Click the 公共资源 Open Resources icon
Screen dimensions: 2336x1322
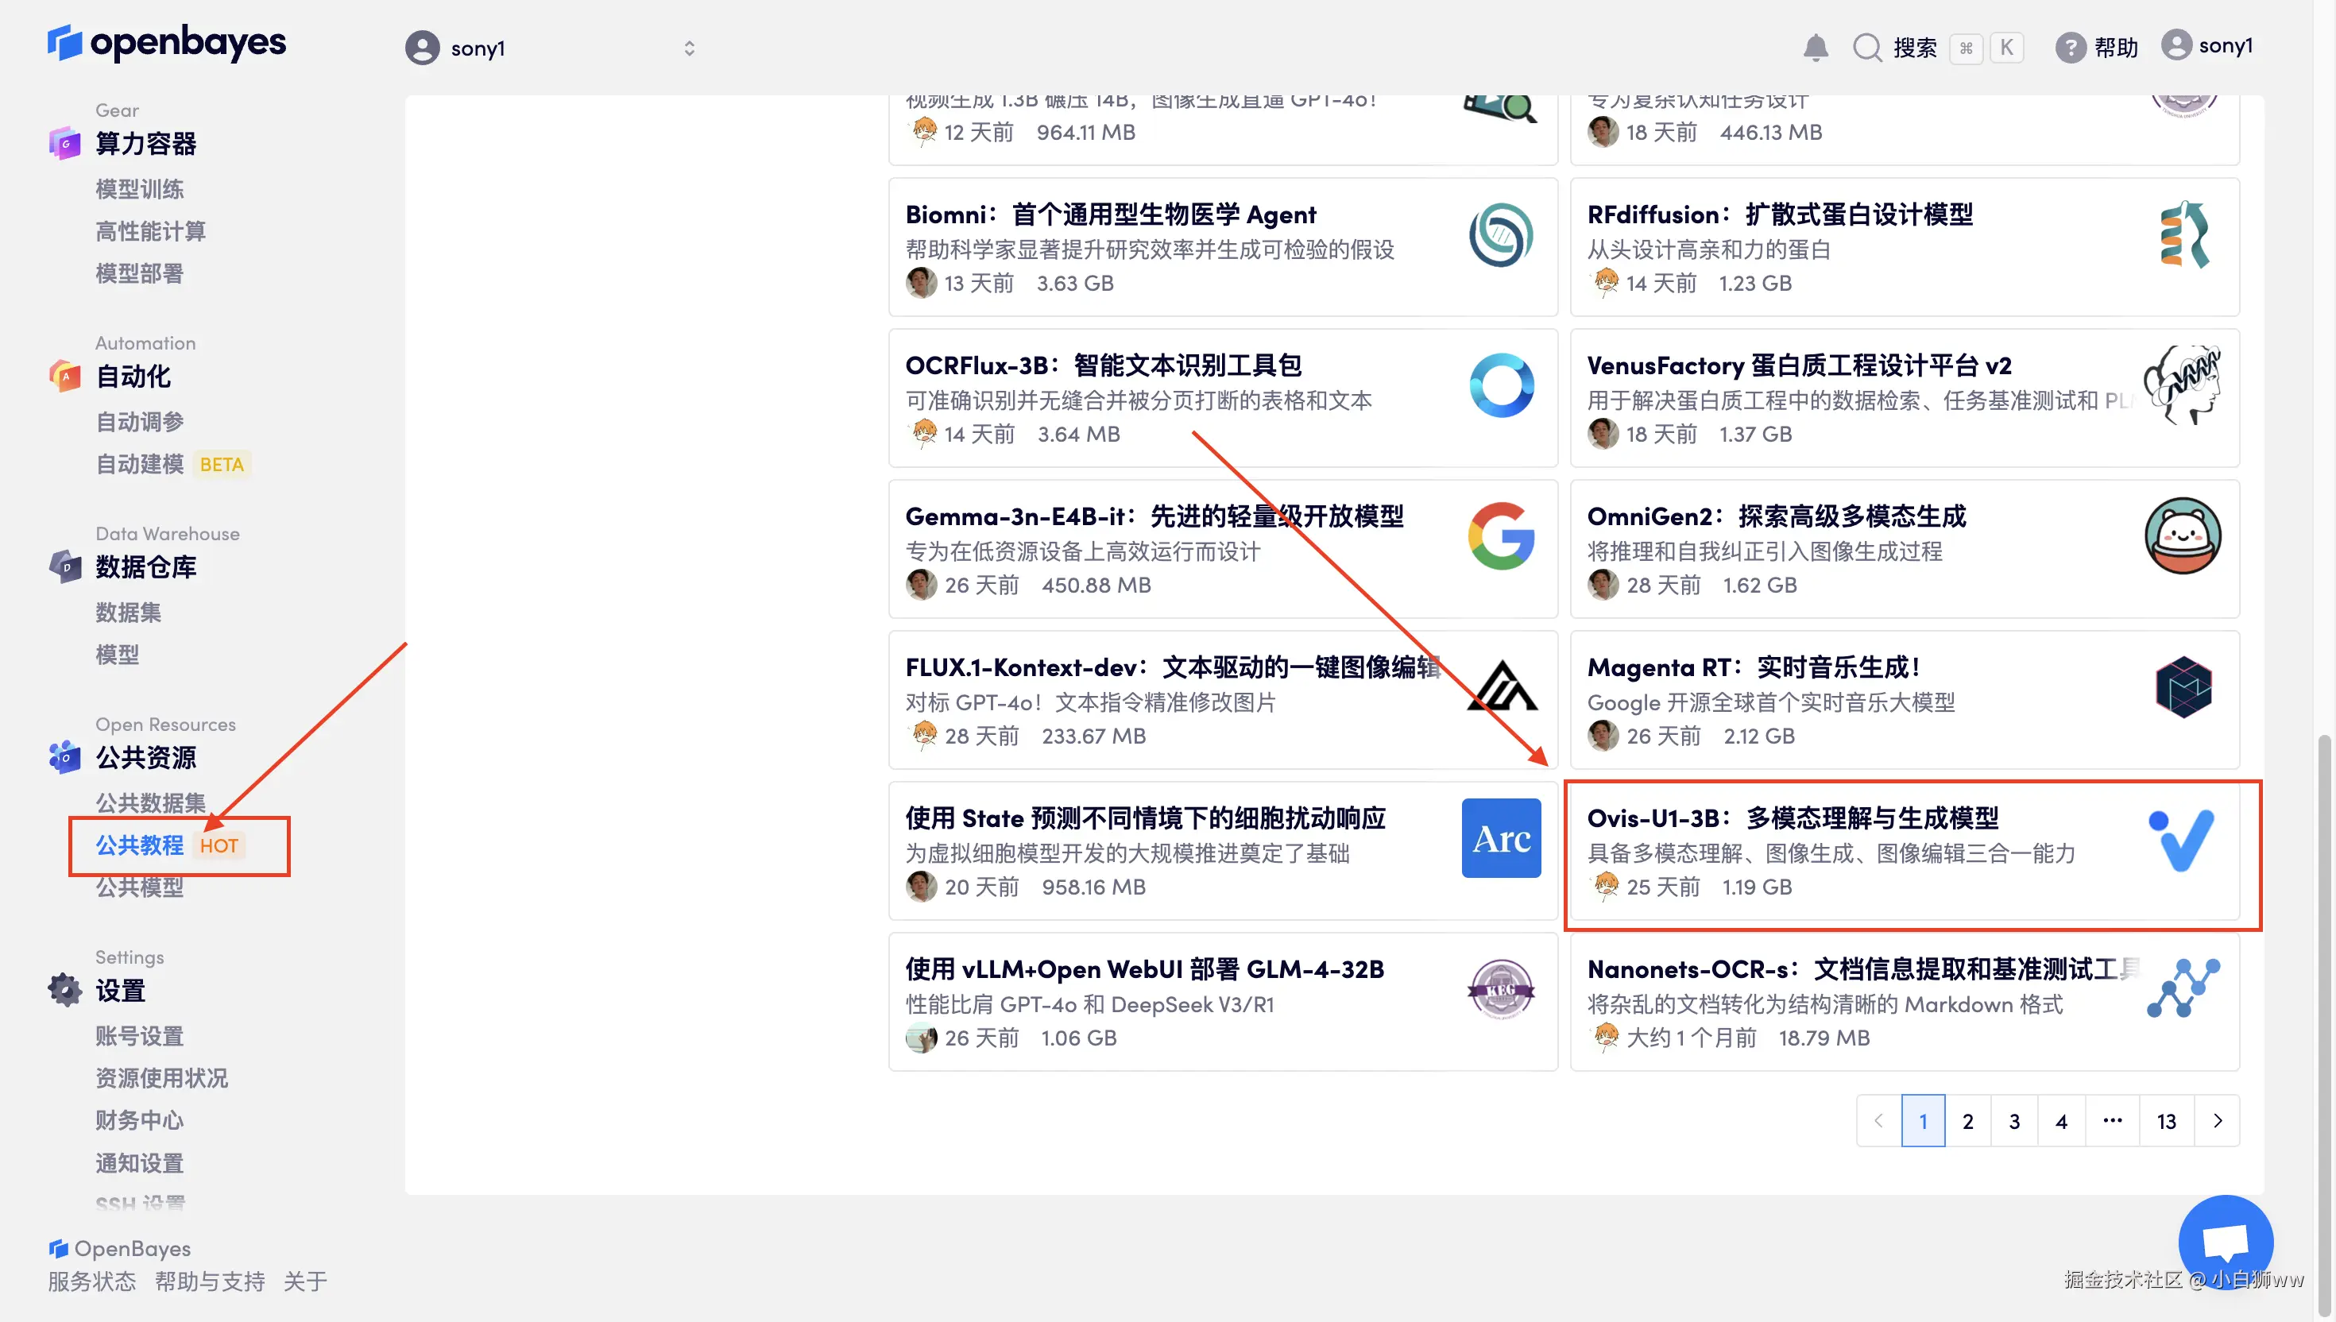pyautogui.click(x=64, y=757)
